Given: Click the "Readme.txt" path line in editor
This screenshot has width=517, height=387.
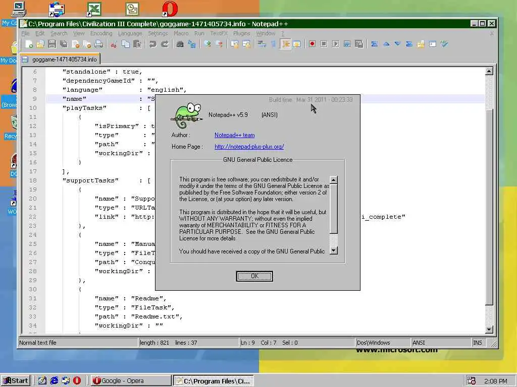Looking at the screenshot, I should click(138, 316).
